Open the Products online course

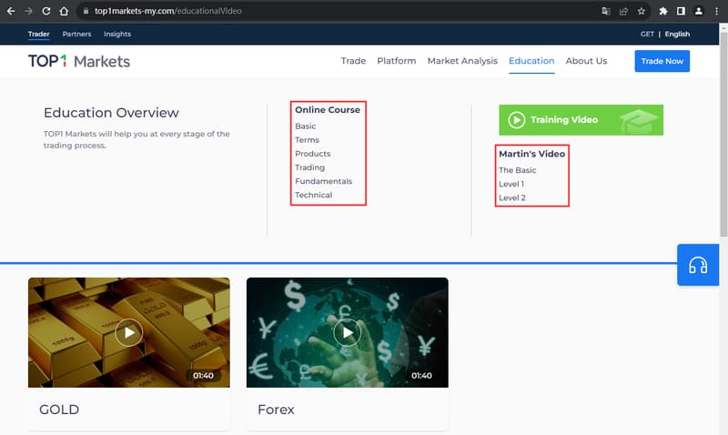pyautogui.click(x=313, y=154)
